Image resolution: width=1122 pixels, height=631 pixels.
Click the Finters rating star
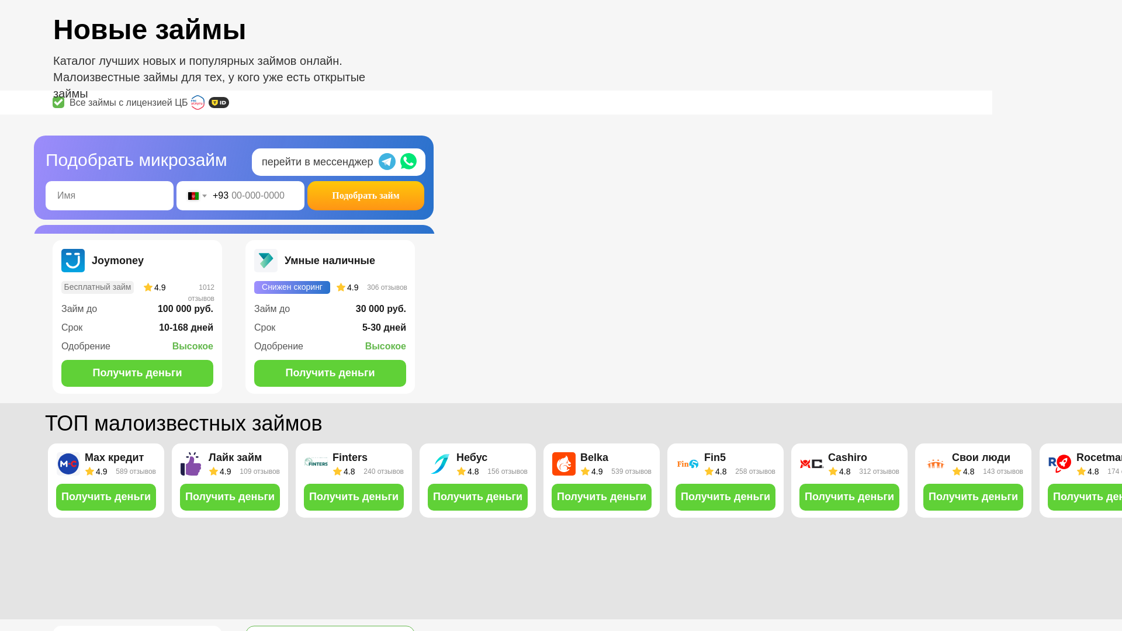click(337, 471)
